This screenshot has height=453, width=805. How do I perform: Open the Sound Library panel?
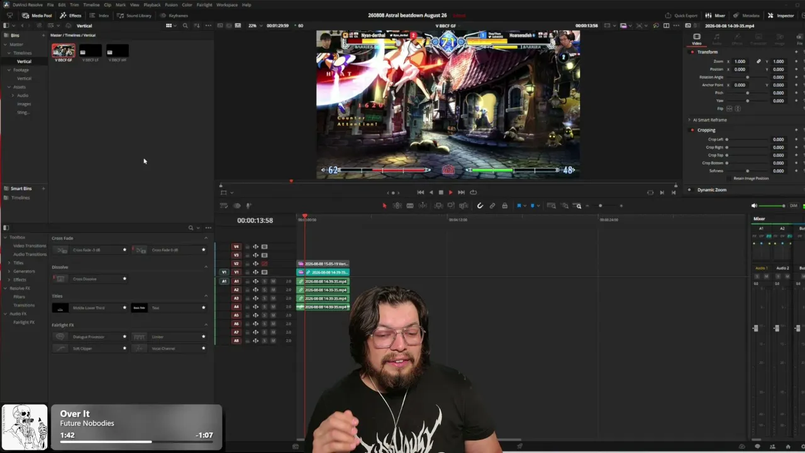coord(135,15)
